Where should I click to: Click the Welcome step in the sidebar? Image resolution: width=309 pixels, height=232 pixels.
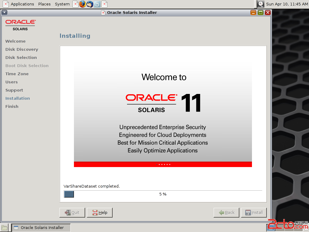[x=15, y=41]
